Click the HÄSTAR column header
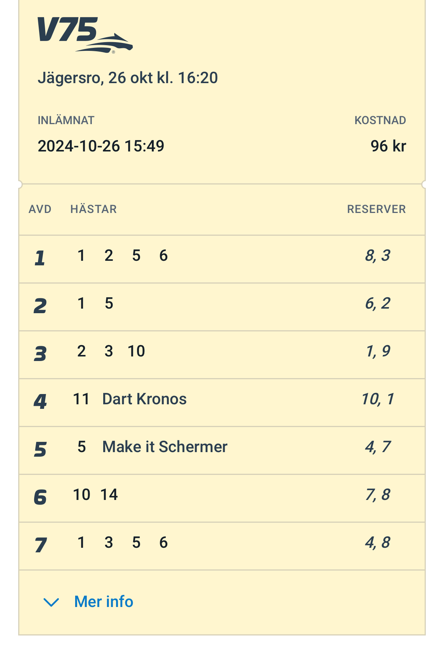Viewport: 444px width, 648px height. click(93, 209)
